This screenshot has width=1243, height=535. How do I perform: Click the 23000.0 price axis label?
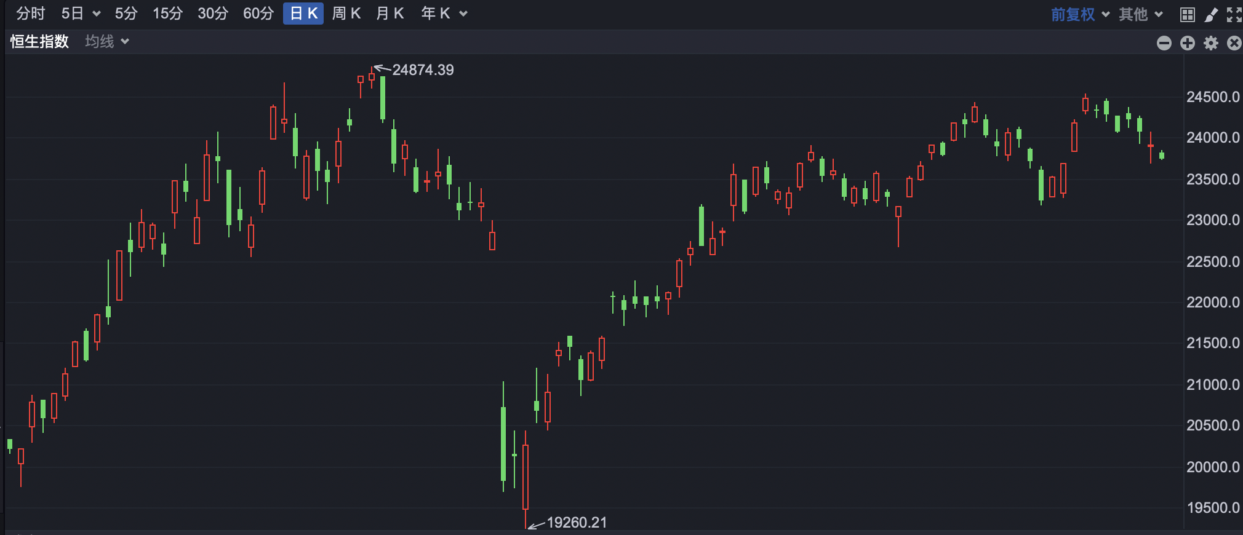[1213, 220]
